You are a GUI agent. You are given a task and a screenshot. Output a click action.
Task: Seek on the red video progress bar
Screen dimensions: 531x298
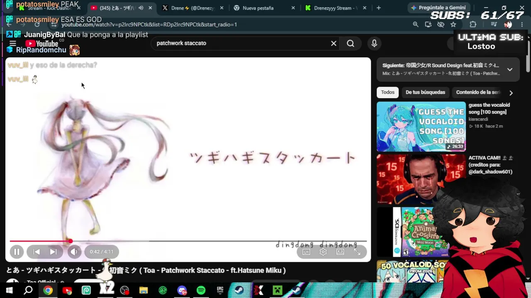pyautogui.click(x=188, y=241)
